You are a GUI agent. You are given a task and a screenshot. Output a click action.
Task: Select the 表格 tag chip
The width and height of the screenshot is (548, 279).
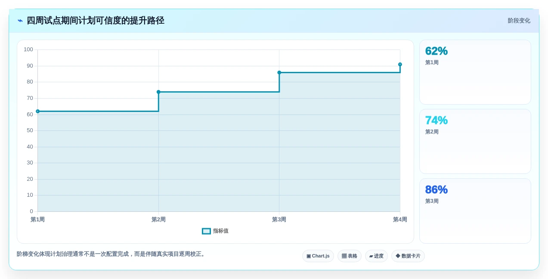pyautogui.click(x=350, y=256)
